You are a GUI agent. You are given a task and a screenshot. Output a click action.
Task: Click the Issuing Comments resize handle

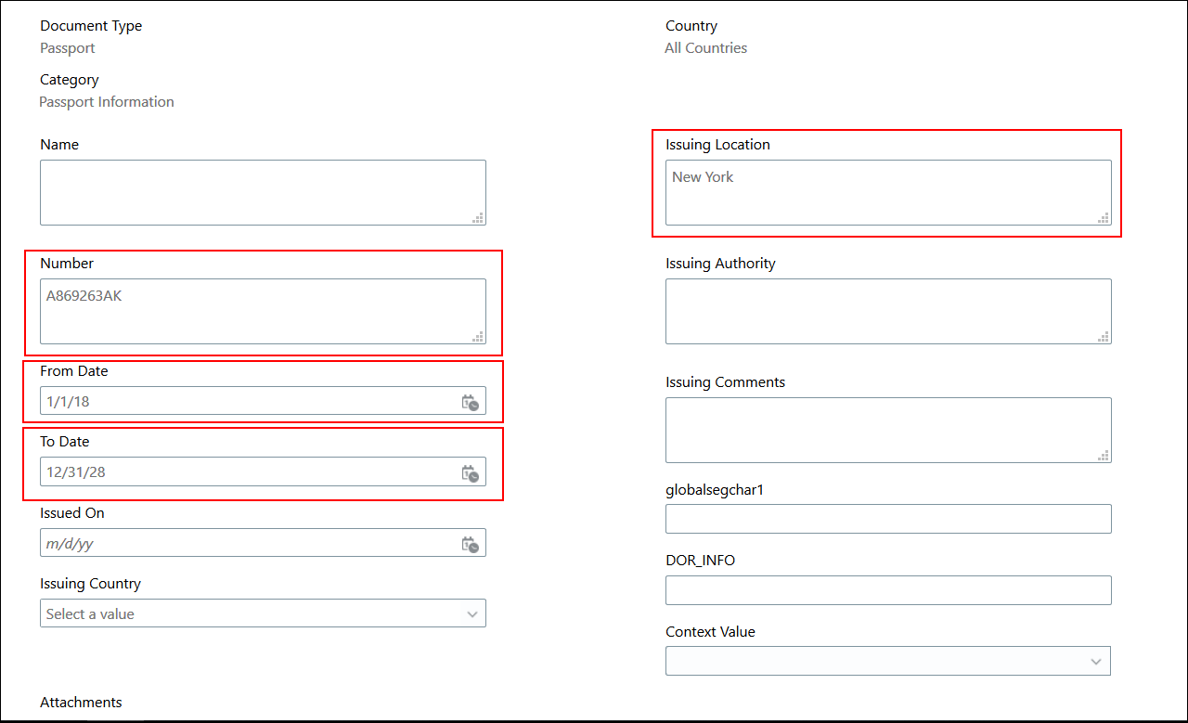point(1104,456)
